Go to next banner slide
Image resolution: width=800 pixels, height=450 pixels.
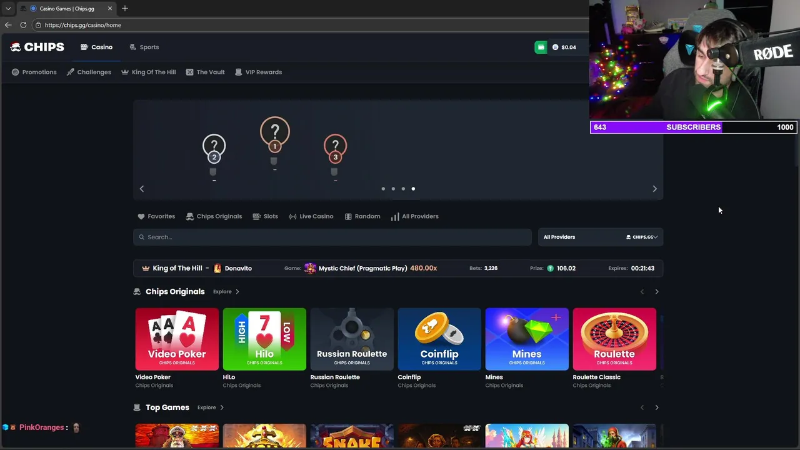point(654,189)
